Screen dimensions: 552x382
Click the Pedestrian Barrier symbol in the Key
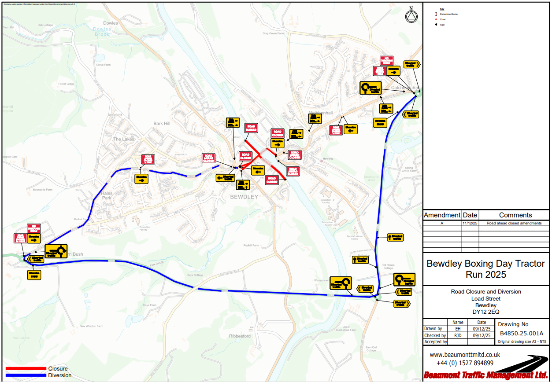pyautogui.click(x=435, y=14)
